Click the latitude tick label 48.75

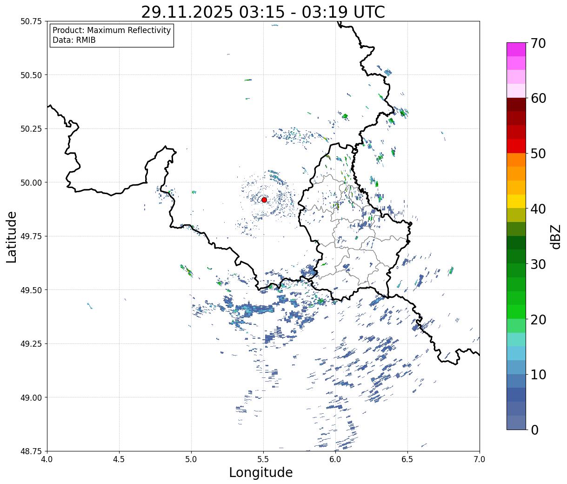[x=31, y=451]
